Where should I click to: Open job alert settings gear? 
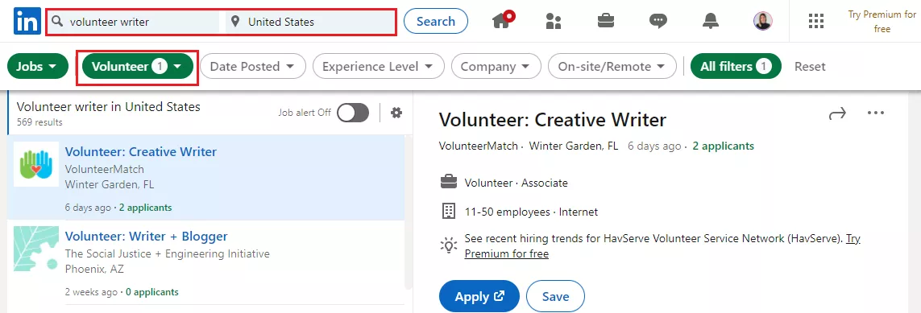(396, 113)
